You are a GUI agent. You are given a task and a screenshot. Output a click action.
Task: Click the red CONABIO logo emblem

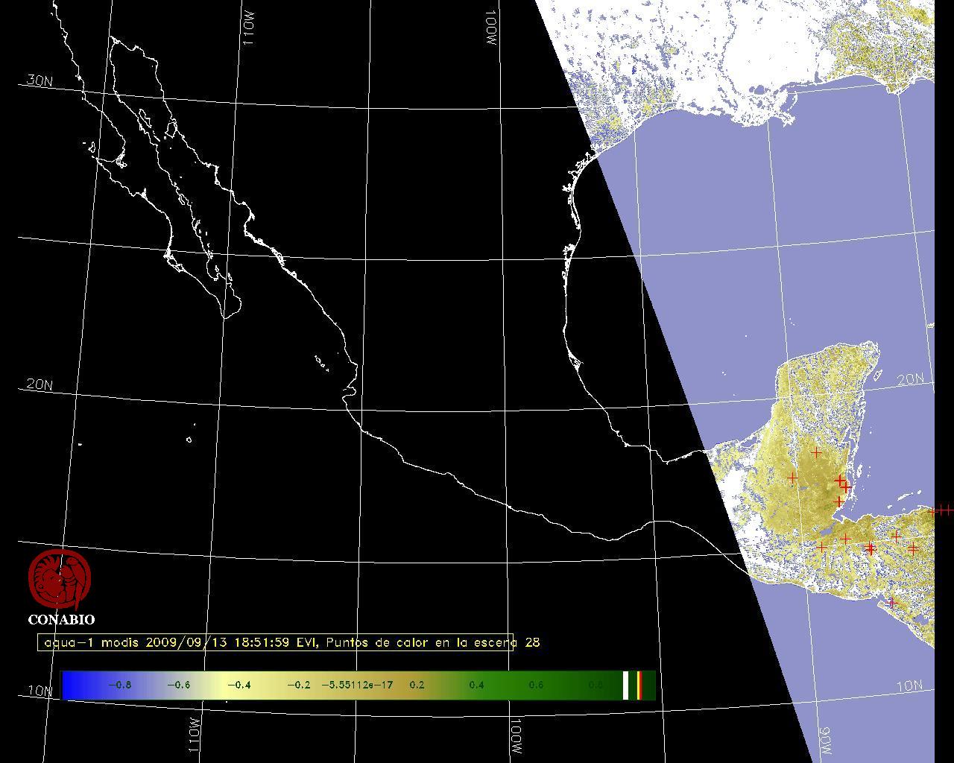[60, 579]
